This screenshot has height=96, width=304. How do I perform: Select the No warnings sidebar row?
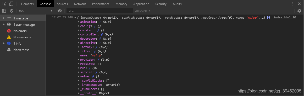[x=23, y=37]
